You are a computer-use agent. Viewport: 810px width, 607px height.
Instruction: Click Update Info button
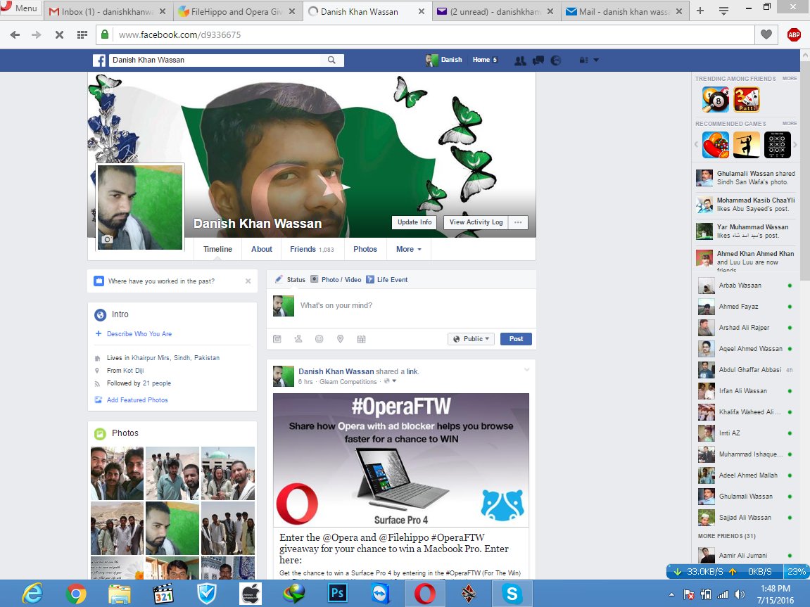tap(415, 222)
